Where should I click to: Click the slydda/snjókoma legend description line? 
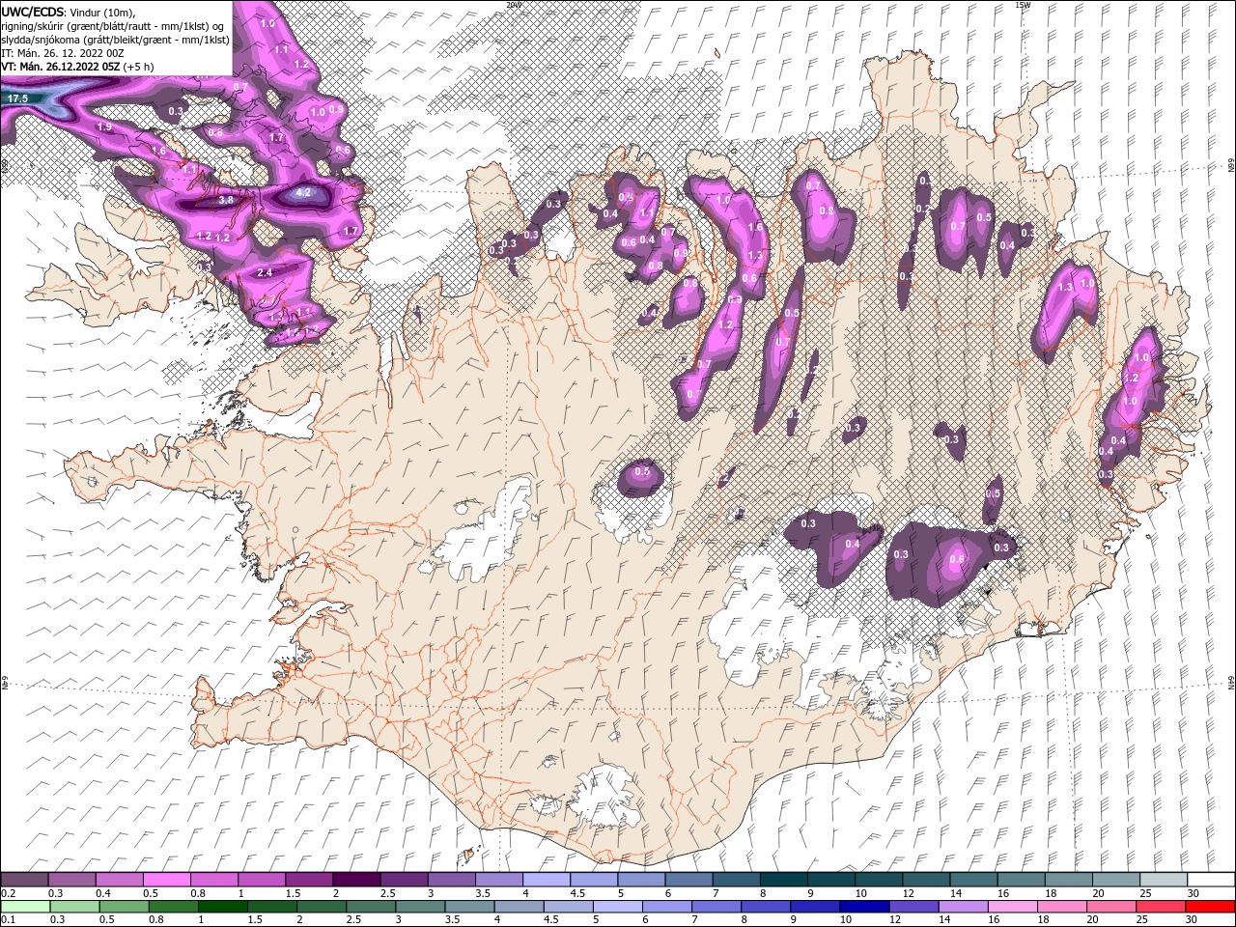tap(115, 40)
